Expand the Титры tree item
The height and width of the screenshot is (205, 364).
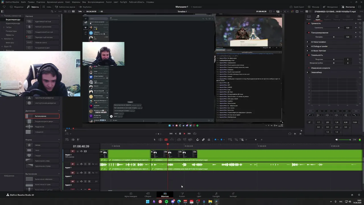4,27
